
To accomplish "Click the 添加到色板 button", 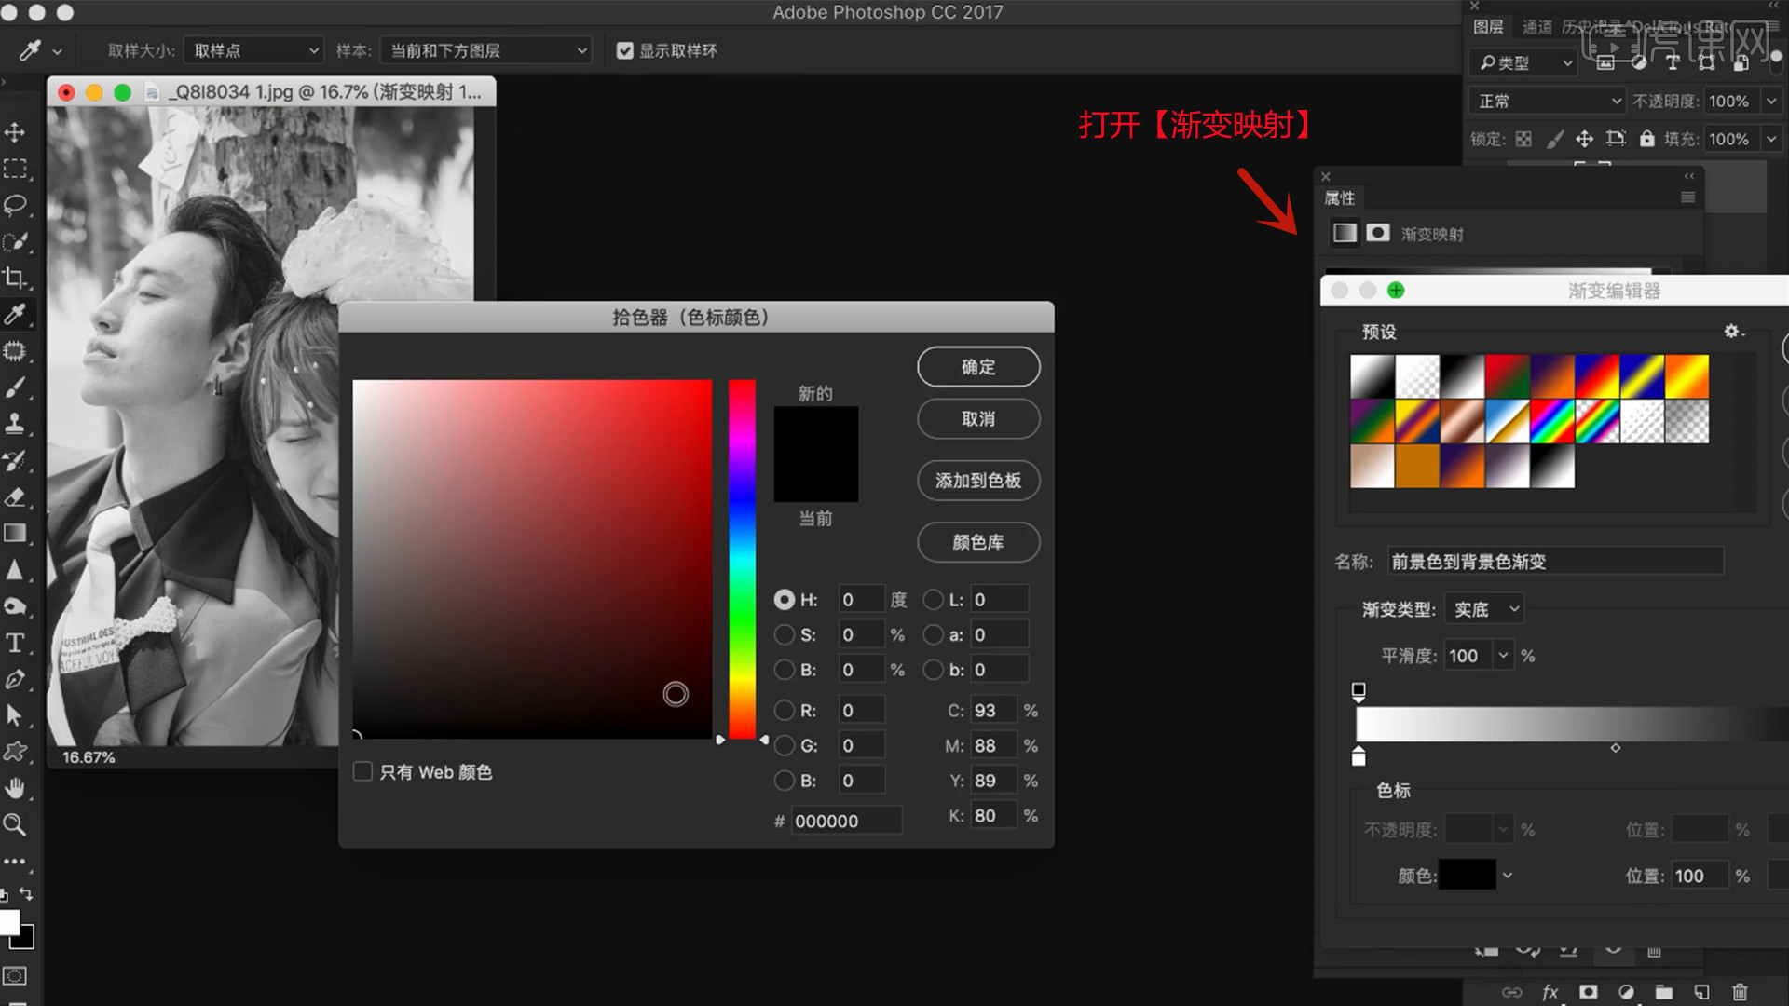I will (978, 481).
